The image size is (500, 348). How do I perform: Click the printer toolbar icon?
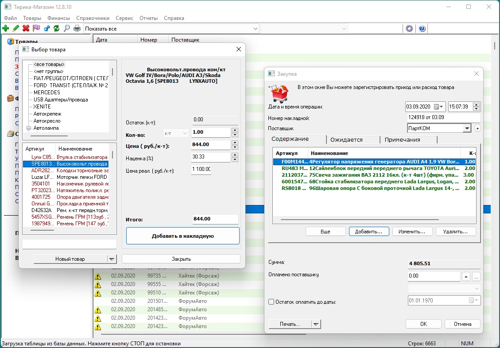77,28
